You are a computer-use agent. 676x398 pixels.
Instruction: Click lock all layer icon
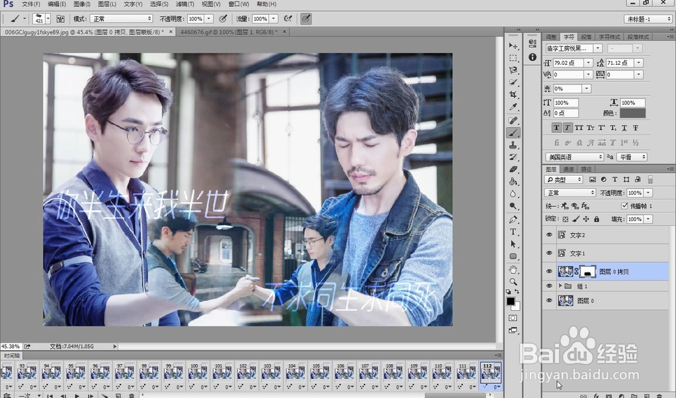pos(597,219)
